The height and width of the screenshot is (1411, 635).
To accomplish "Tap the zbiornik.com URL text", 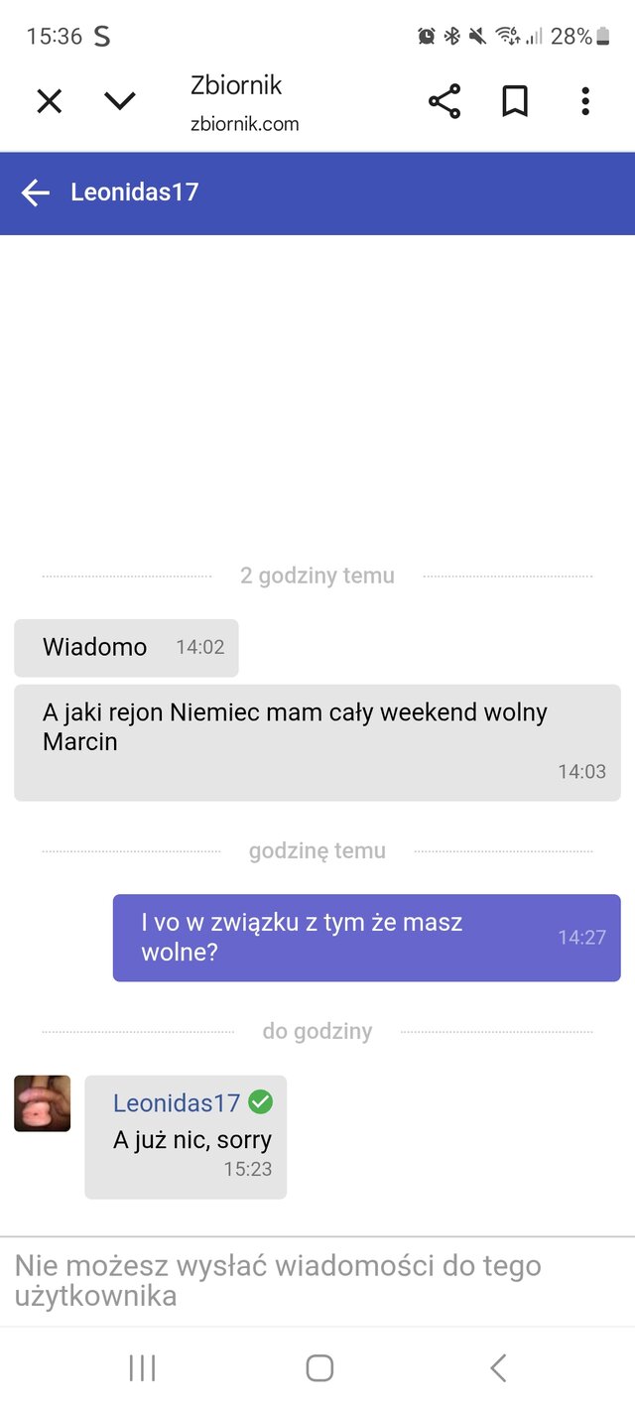I will click(x=244, y=124).
